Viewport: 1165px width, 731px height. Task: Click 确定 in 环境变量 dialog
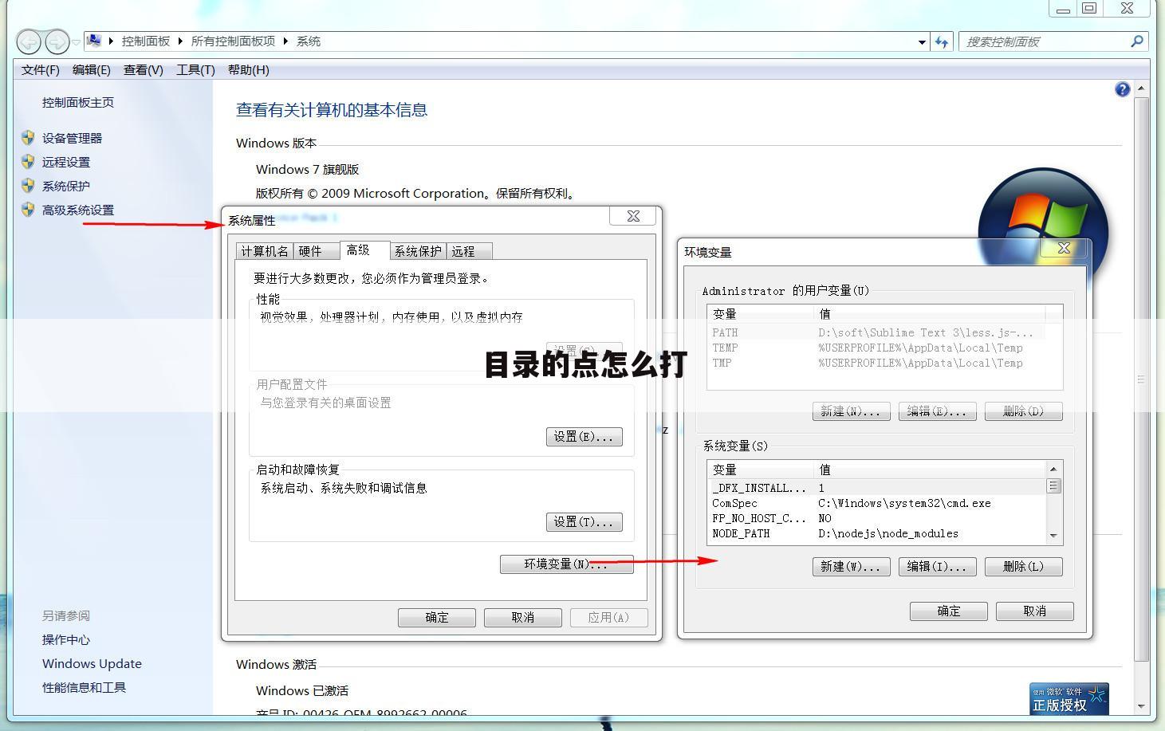tap(949, 611)
